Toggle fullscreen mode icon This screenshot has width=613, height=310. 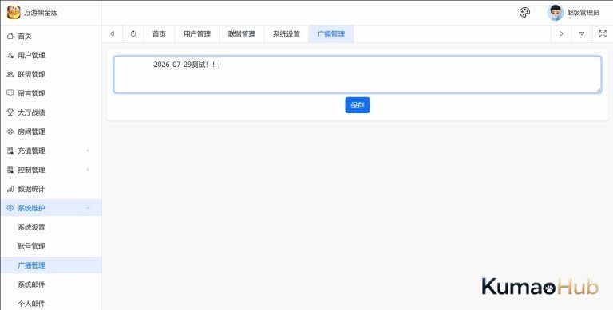(x=603, y=34)
